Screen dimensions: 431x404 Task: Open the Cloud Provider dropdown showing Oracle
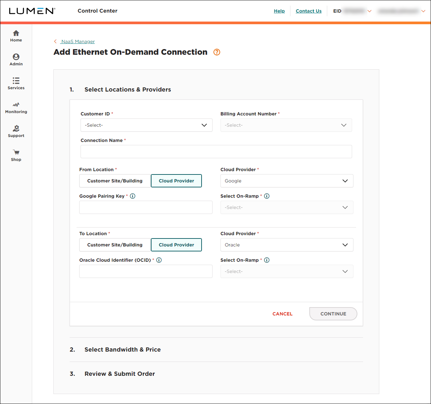click(287, 245)
